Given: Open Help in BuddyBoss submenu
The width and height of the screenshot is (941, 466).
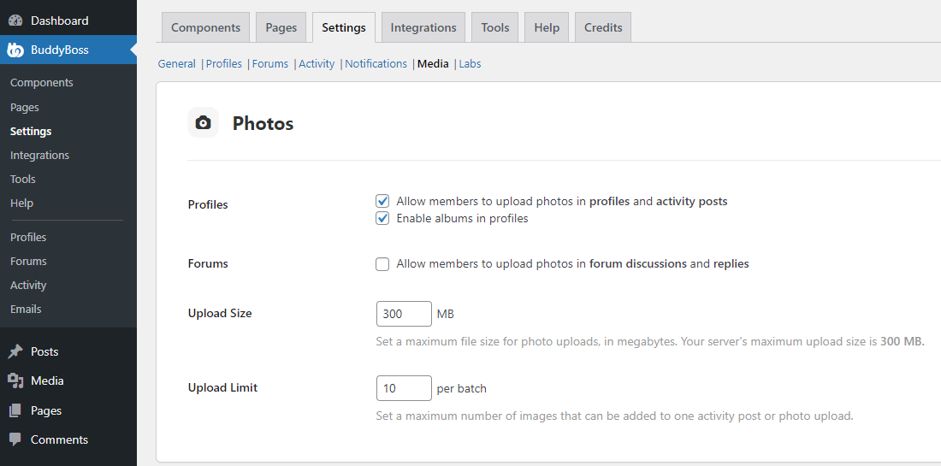Looking at the screenshot, I should [x=21, y=204].
